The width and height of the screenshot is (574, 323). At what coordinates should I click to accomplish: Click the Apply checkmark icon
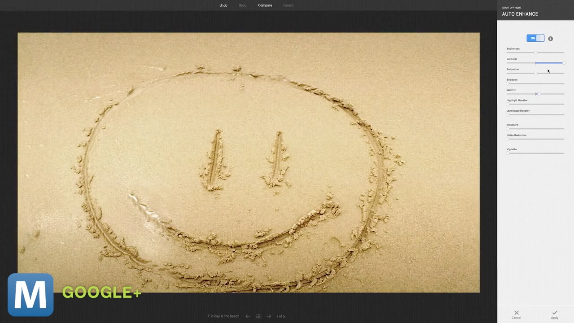click(555, 313)
